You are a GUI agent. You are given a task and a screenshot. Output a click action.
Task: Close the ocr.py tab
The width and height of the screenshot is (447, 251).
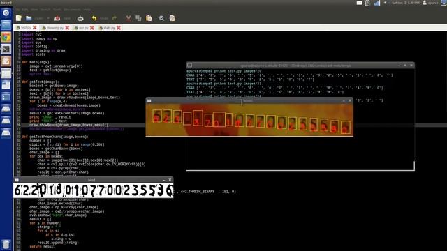(91, 28)
